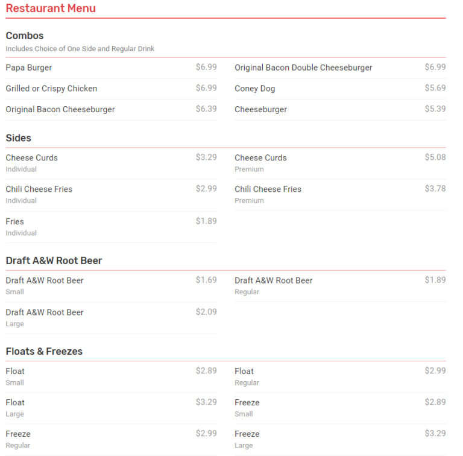Viewport: 463px width, 456px height.
Task: Select the Small Freeze item
Action: (247, 402)
